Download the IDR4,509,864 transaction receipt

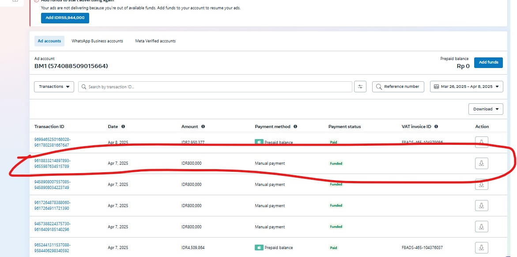coord(482,248)
